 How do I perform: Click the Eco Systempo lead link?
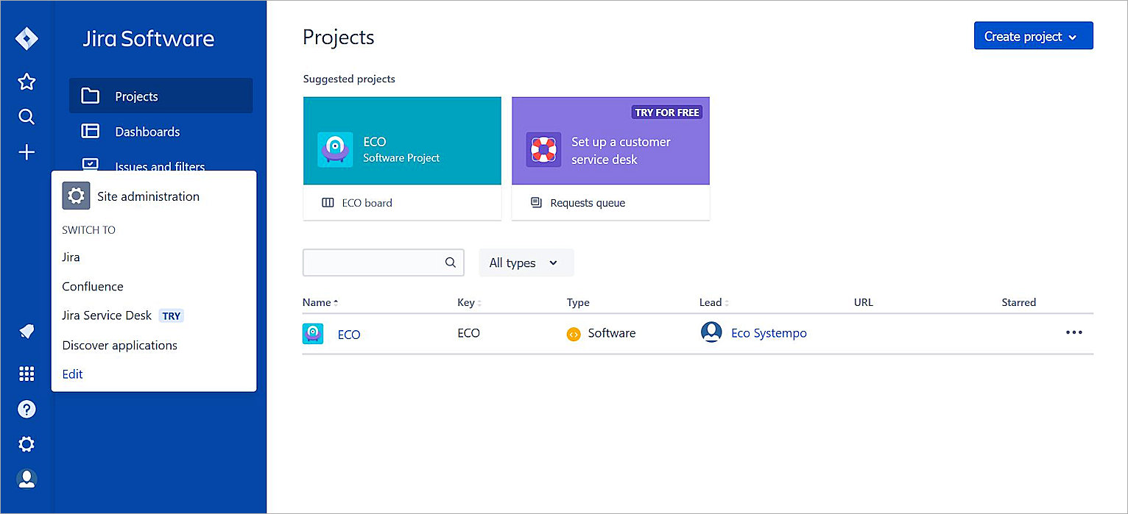pyautogui.click(x=768, y=333)
